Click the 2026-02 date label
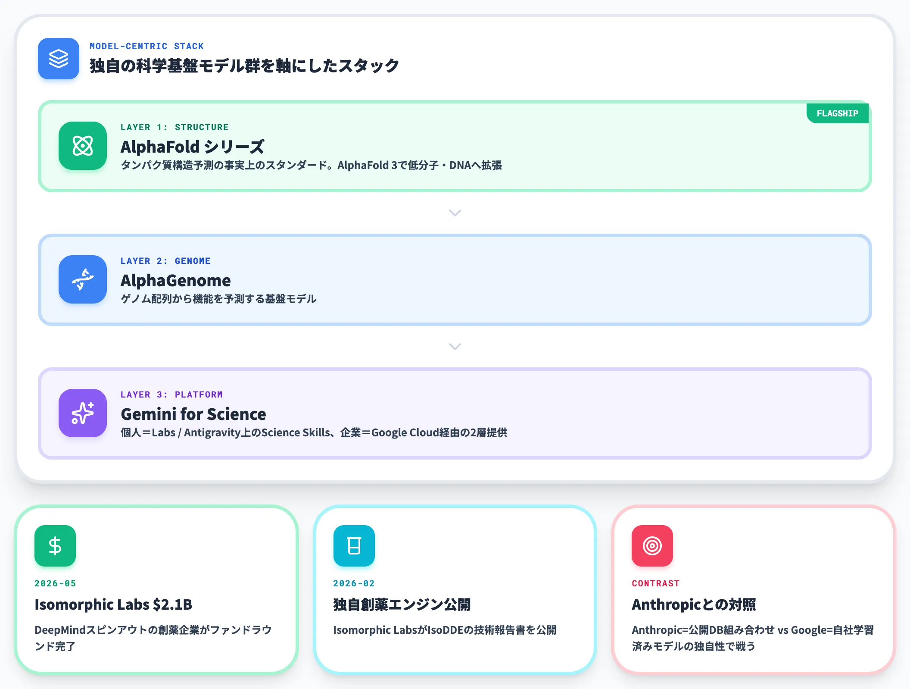910x689 pixels. [354, 583]
